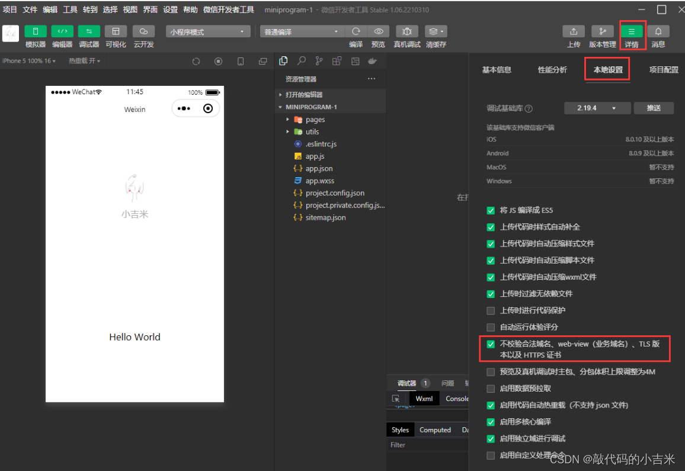Click the help question mark next to 调试基础库
The image size is (685, 471).
pos(529,108)
